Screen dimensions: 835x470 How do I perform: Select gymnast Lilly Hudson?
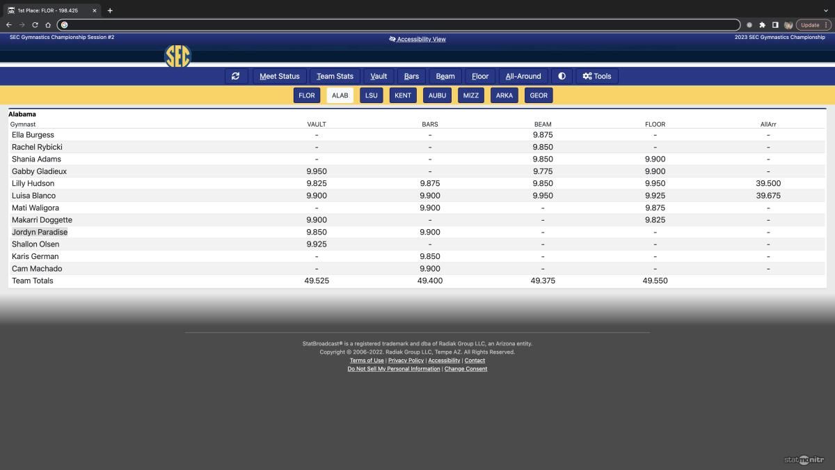tap(33, 184)
